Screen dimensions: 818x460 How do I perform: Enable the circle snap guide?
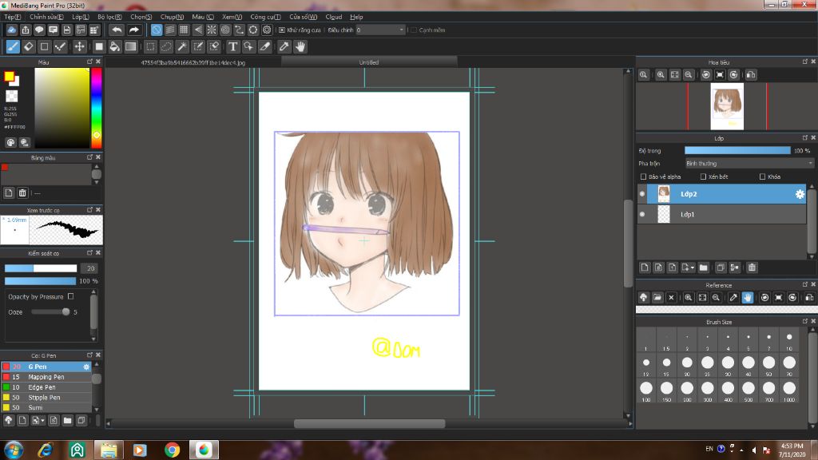coord(225,30)
